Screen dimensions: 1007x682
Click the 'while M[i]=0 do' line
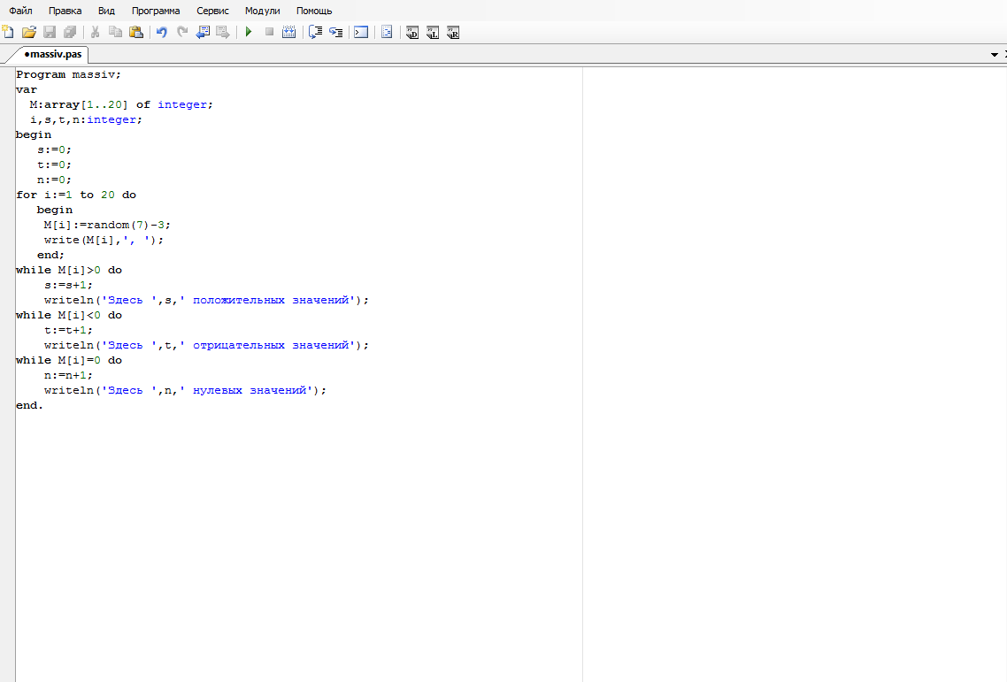(x=69, y=360)
